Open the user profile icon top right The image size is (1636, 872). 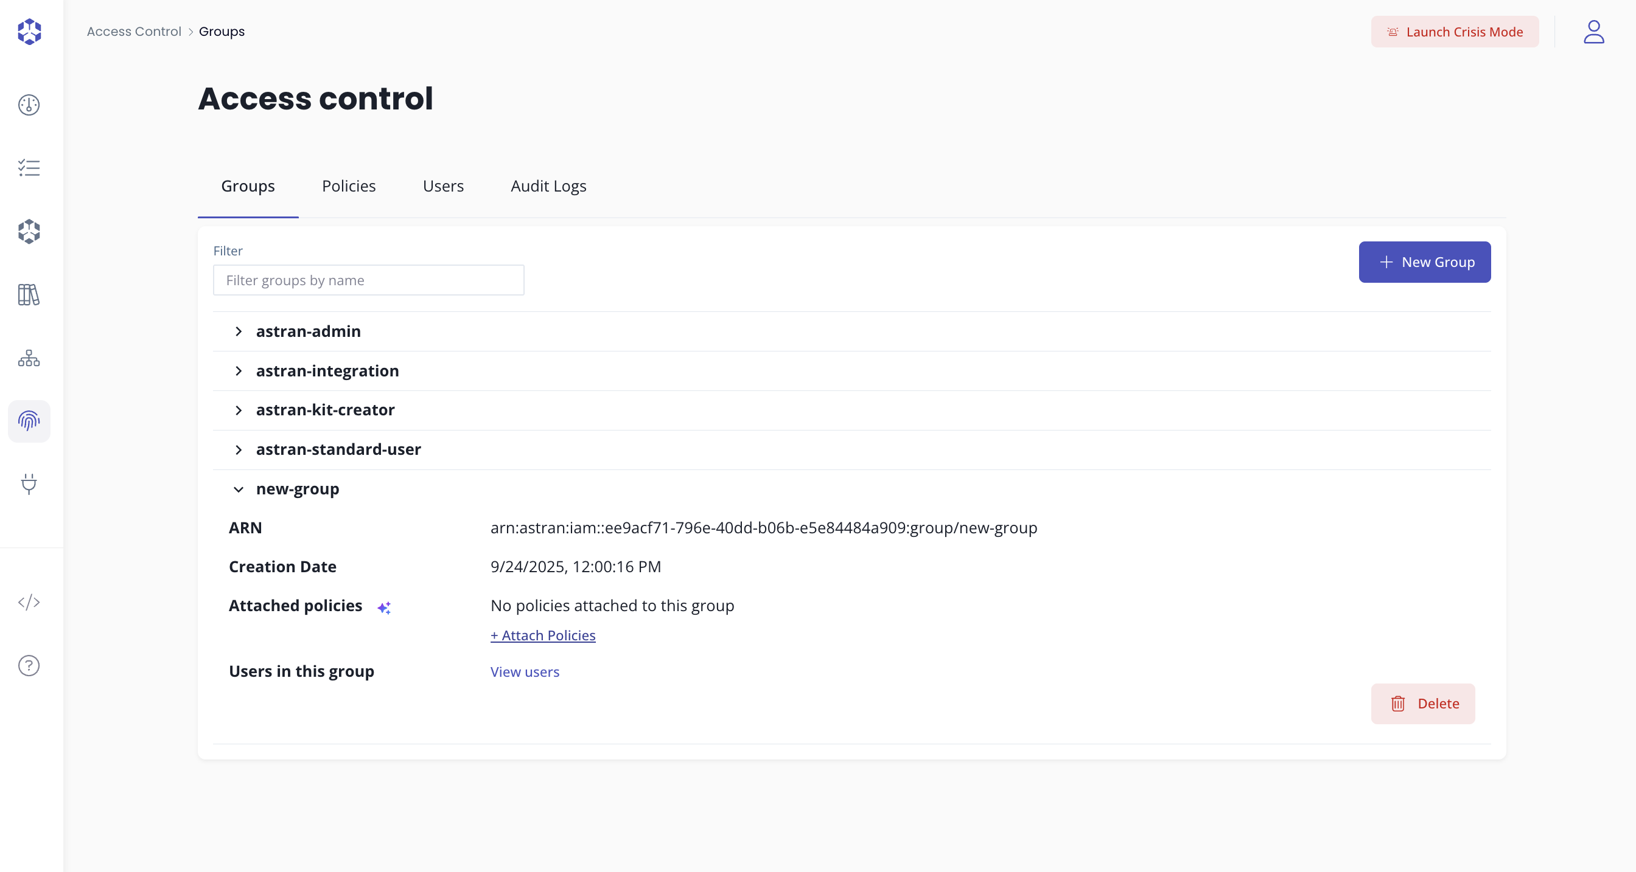click(1593, 32)
